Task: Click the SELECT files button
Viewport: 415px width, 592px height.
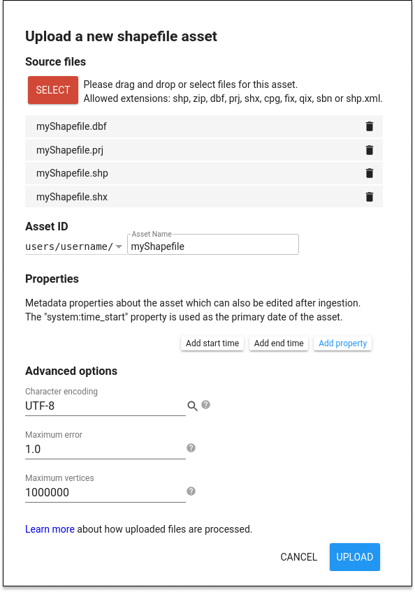Action: pos(53,90)
